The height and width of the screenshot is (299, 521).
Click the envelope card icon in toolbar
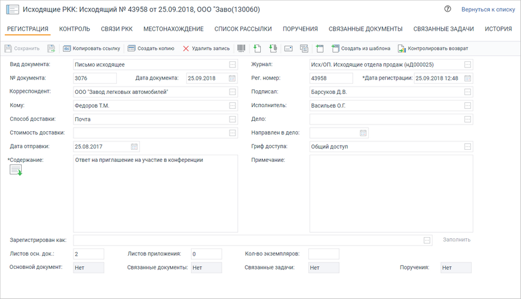pyautogui.click(x=289, y=49)
